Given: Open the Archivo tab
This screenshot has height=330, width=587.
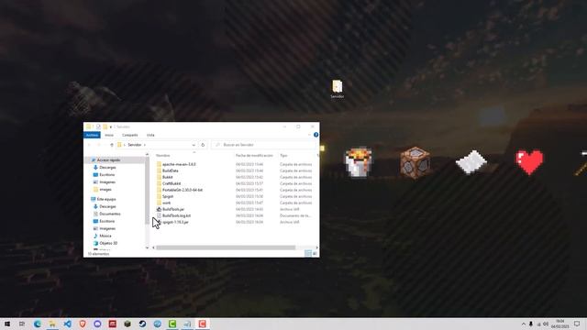Looking at the screenshot, I should (92, 135).
